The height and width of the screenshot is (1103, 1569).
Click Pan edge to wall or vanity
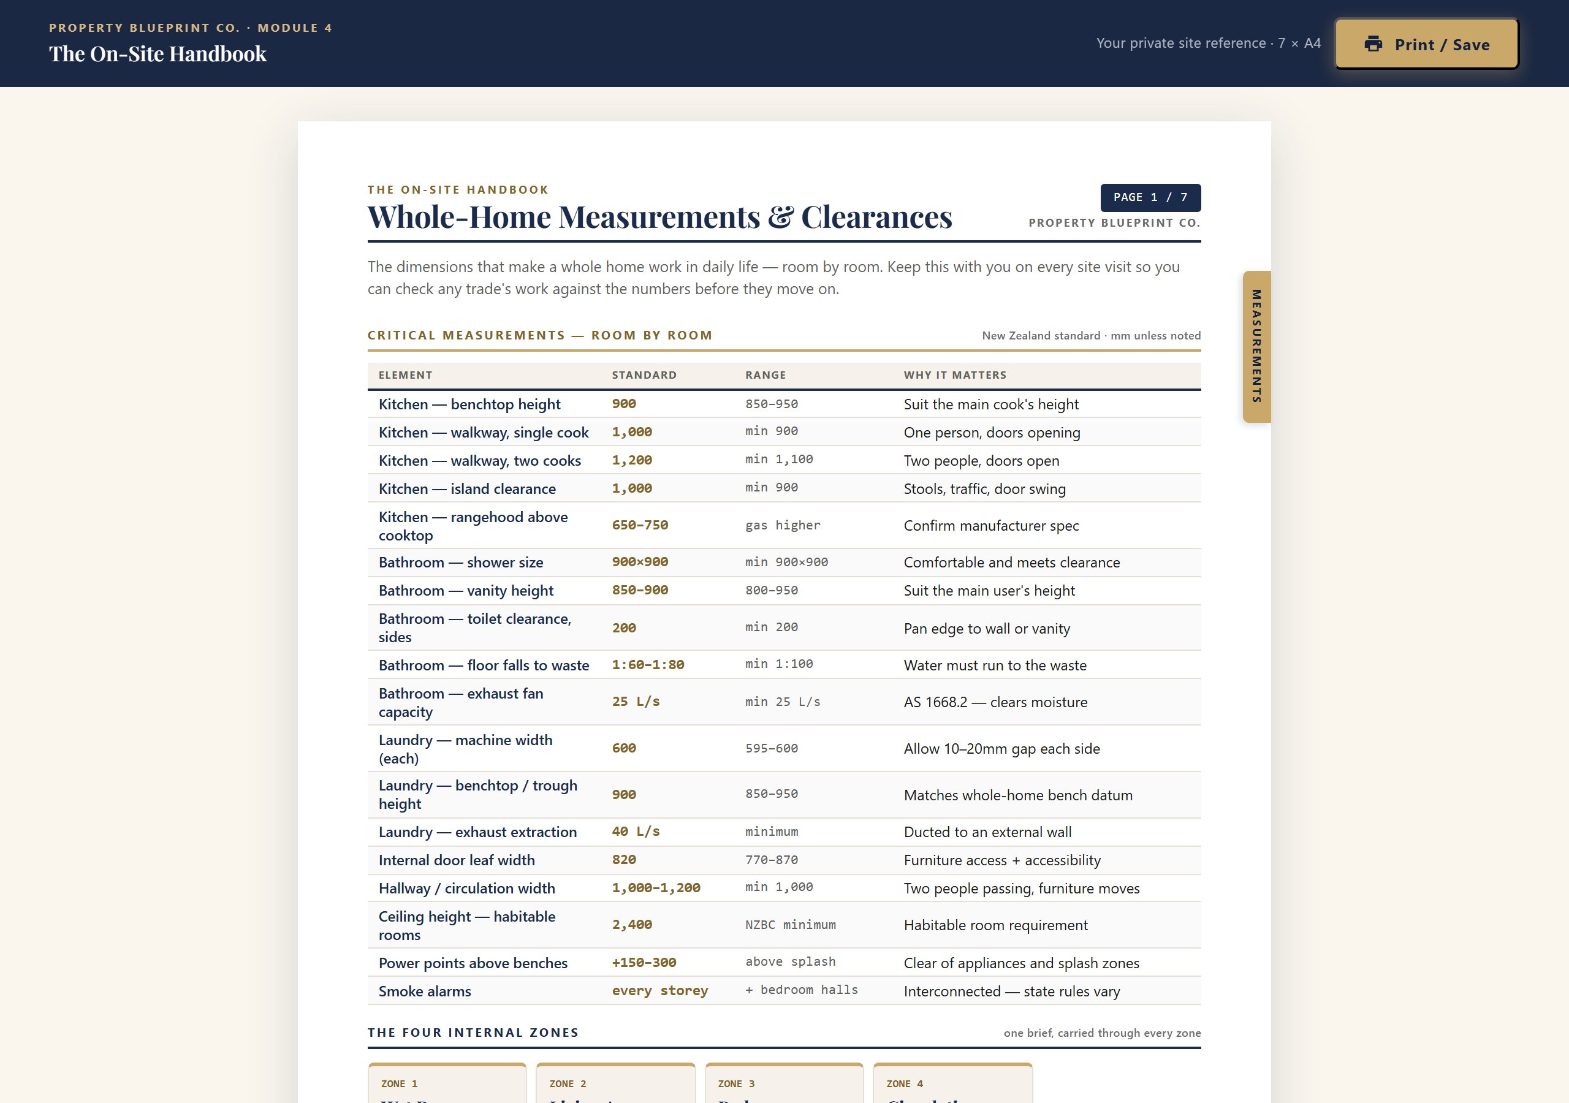[987, 629]
